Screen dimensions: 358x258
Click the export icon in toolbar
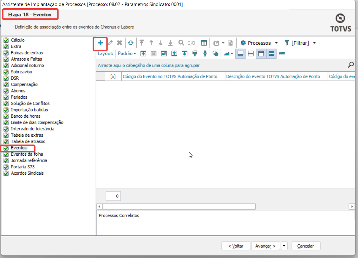point(216,43)
